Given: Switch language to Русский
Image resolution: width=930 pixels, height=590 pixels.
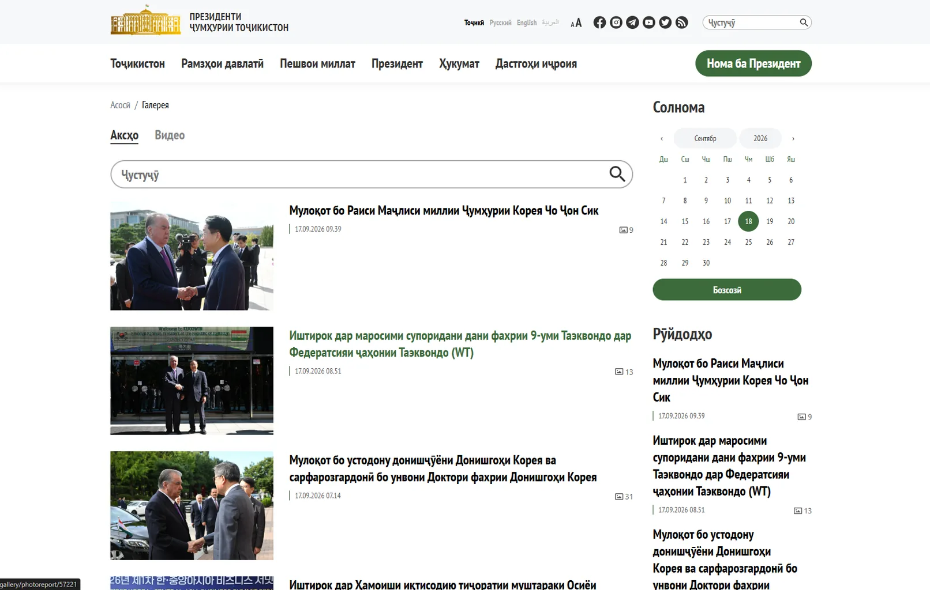Looking at the screenshot, I should coord(500,23).
